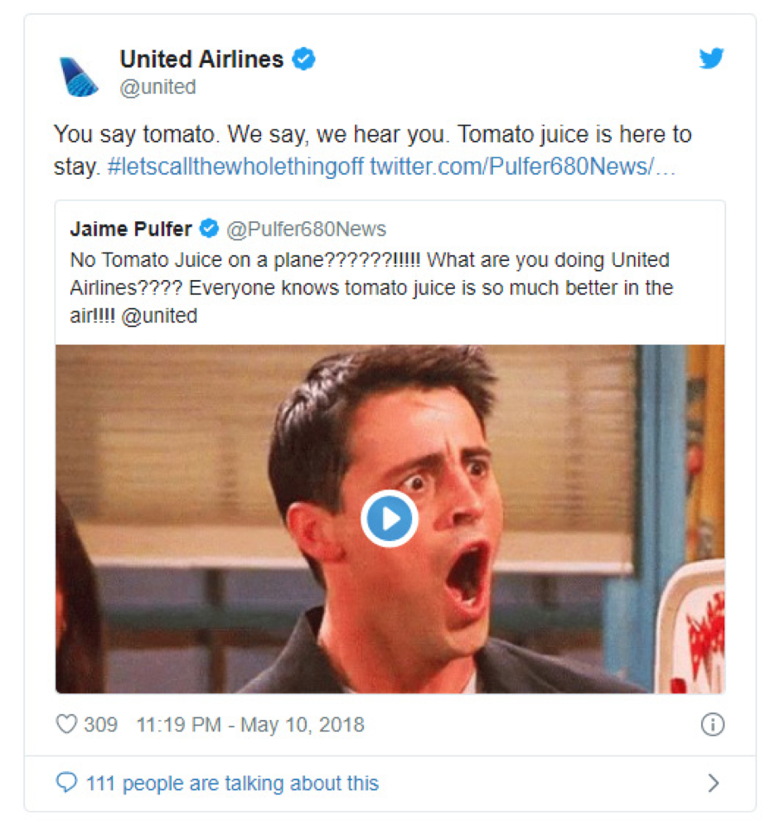The image size is (770, 821).
Task: Click the @united mention in the quoted tweet
Action: tap(158, 316)
